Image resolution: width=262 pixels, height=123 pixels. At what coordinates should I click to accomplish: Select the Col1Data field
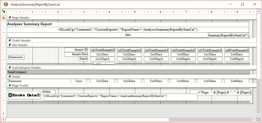(x=102, y=81)
